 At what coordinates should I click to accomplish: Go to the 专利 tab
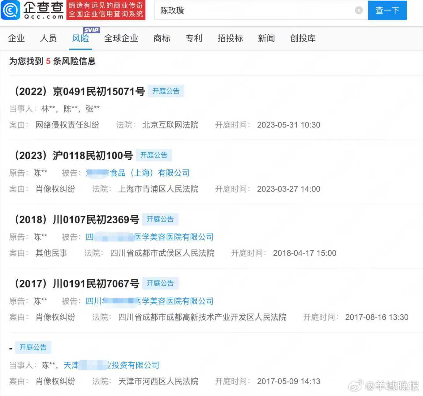tap(194, 38)
